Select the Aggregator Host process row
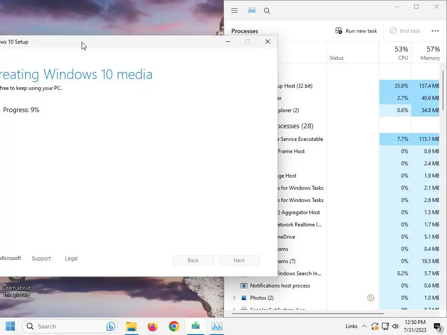The height and width of the screenshot is (335, 447). [x=359, y=212]
